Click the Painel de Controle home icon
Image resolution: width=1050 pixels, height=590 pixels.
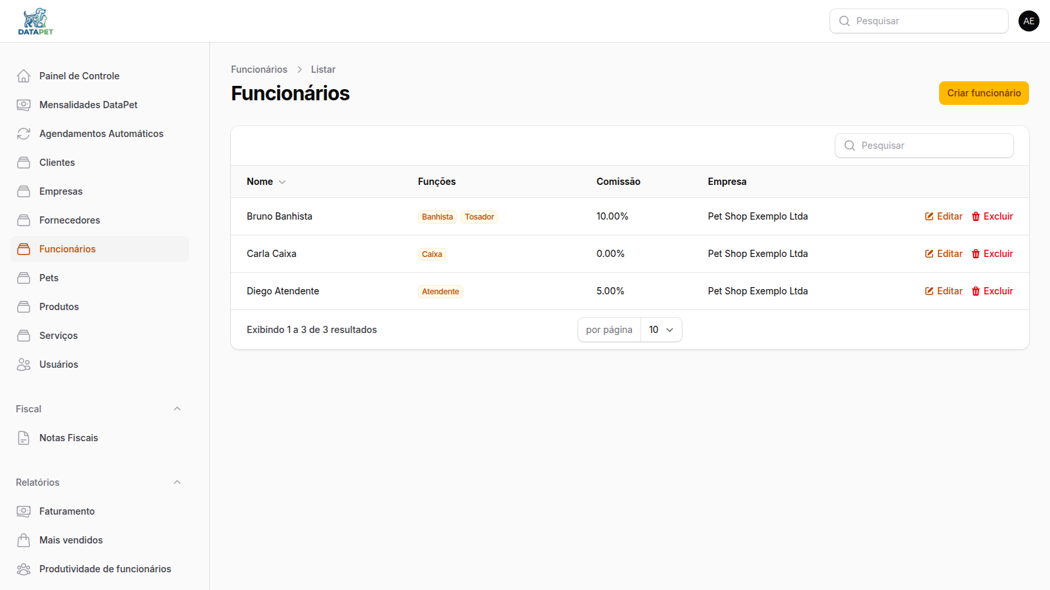pyautogui.click(x=24, y=76)
